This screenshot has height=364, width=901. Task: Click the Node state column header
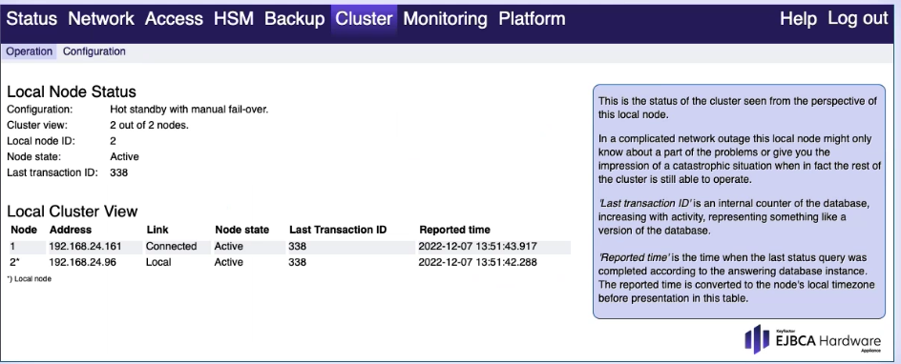[x=241, y=230]
